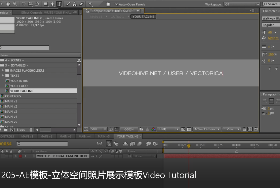Expand the TEXTS folder
This screenshot has height=188, width=280.
point(3,75)
